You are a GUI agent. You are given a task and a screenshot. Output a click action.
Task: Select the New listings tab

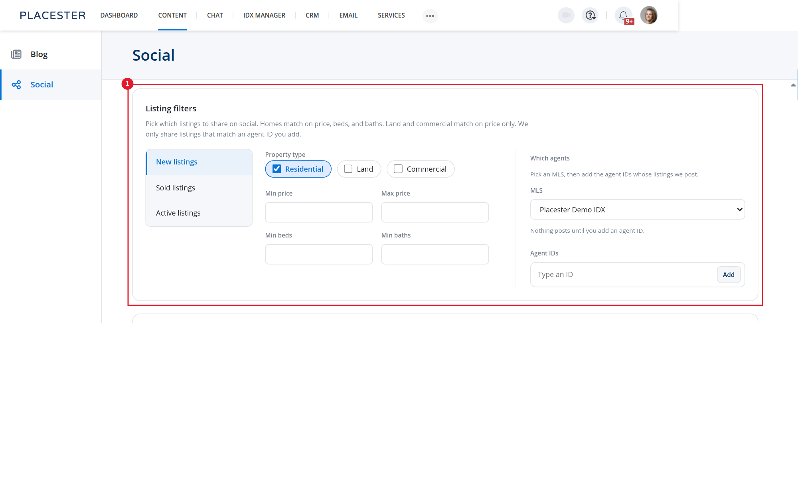tap(199, 162)
